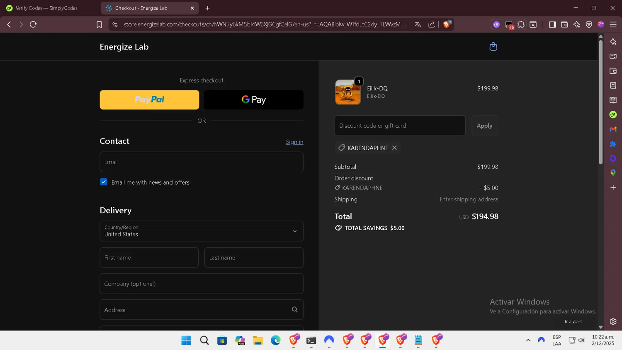Open bookmarks sidebar icon
Image resolution: width=622 pixels, height=350 pixels.
tap(613, 85)
